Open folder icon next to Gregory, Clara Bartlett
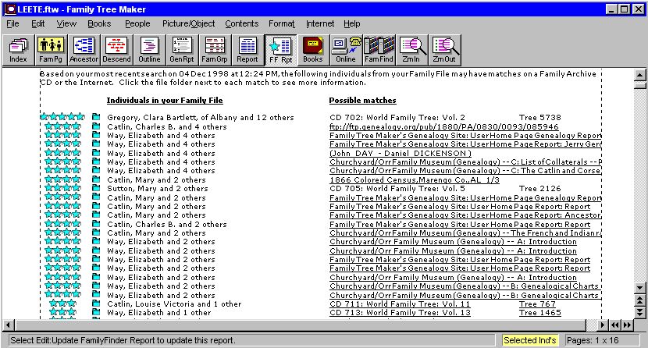648x348 pixels. click(96, 117)
